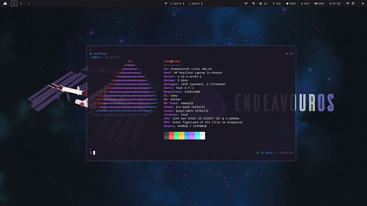Click the EndeavourOS ASCII logo in terminal

point(125,88)
